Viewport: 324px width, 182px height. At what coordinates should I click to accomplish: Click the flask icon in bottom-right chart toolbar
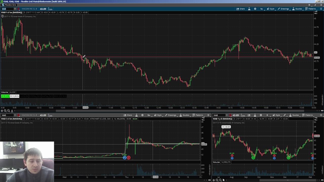(255, 115)
